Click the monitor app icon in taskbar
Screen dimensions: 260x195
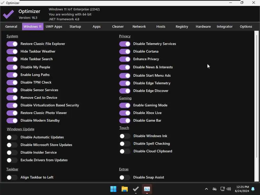point(147,189)
